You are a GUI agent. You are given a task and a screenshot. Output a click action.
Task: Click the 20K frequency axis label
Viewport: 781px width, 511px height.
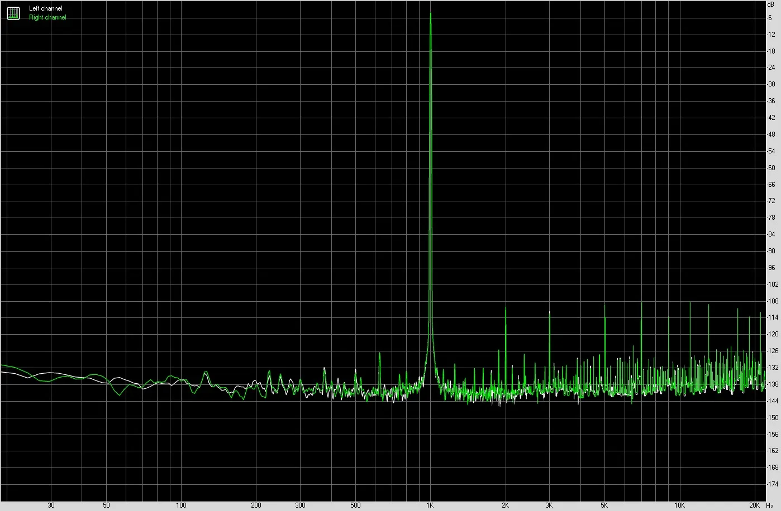(754, 505)
